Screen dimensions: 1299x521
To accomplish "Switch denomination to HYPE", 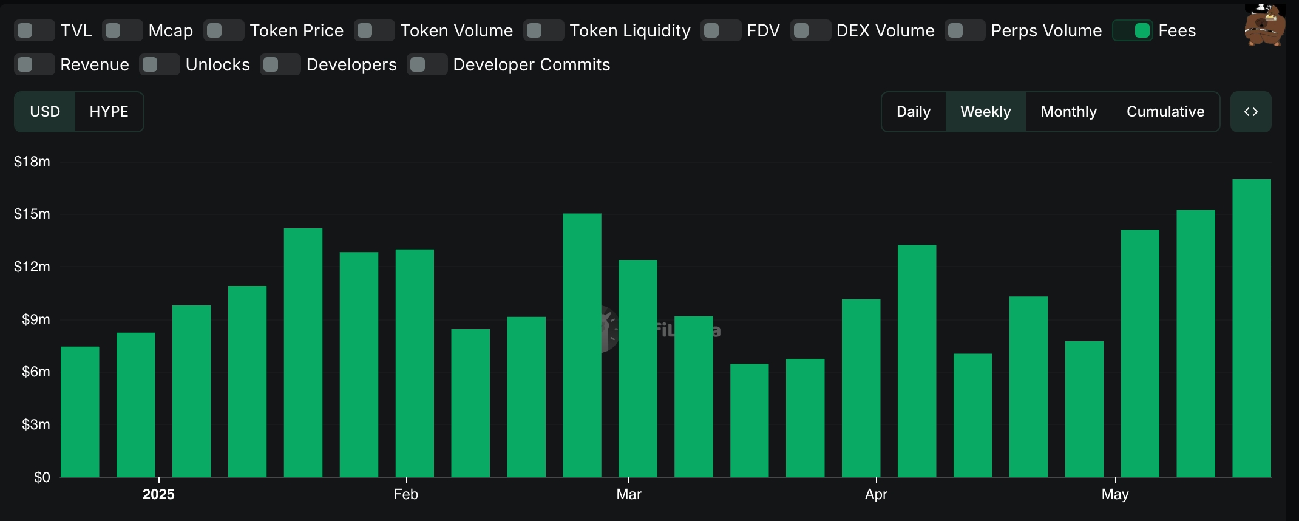I will [109, 112].
